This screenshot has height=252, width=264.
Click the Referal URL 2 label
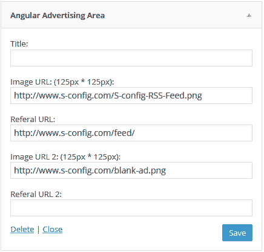[36, 195]
